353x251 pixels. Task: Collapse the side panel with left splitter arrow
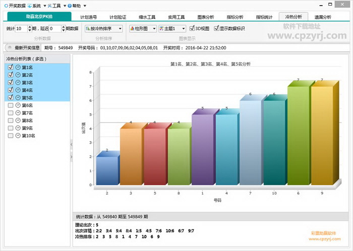[72, 144]
